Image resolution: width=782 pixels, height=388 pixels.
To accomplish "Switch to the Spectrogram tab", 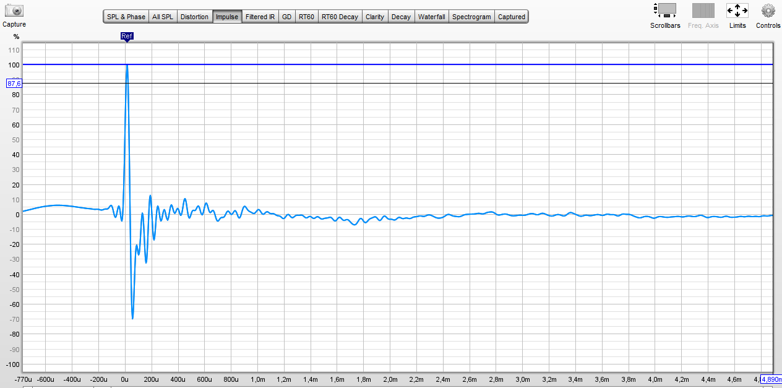I will [471, 17].
